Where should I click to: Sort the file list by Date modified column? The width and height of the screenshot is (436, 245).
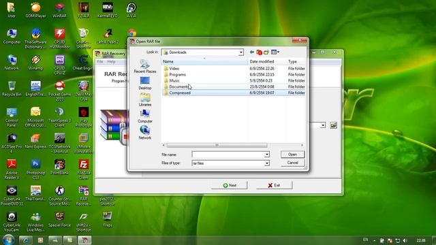[267, 61]
